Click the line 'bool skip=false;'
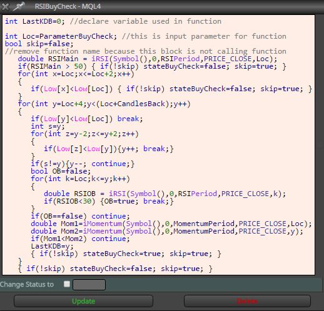The height and width of the screenshot is (311, 324). click(x=39, y=44)
